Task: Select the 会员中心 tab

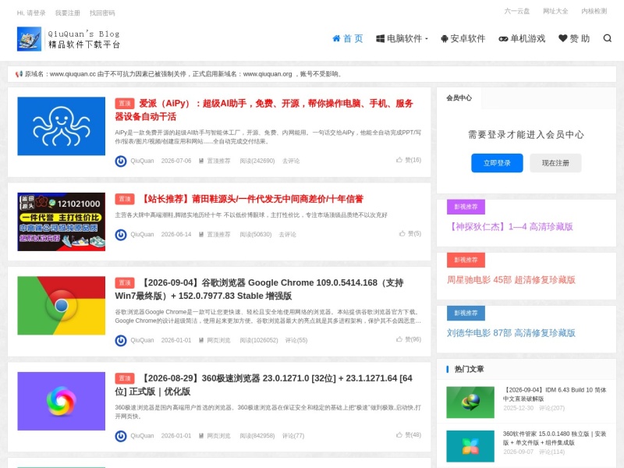Action: tap(459, 98)
